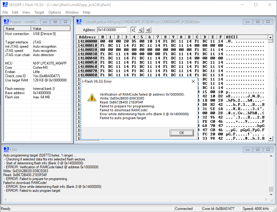Click LOG horizontal scrollbar right arrow
277x212 pixels.
pos(266,200)
